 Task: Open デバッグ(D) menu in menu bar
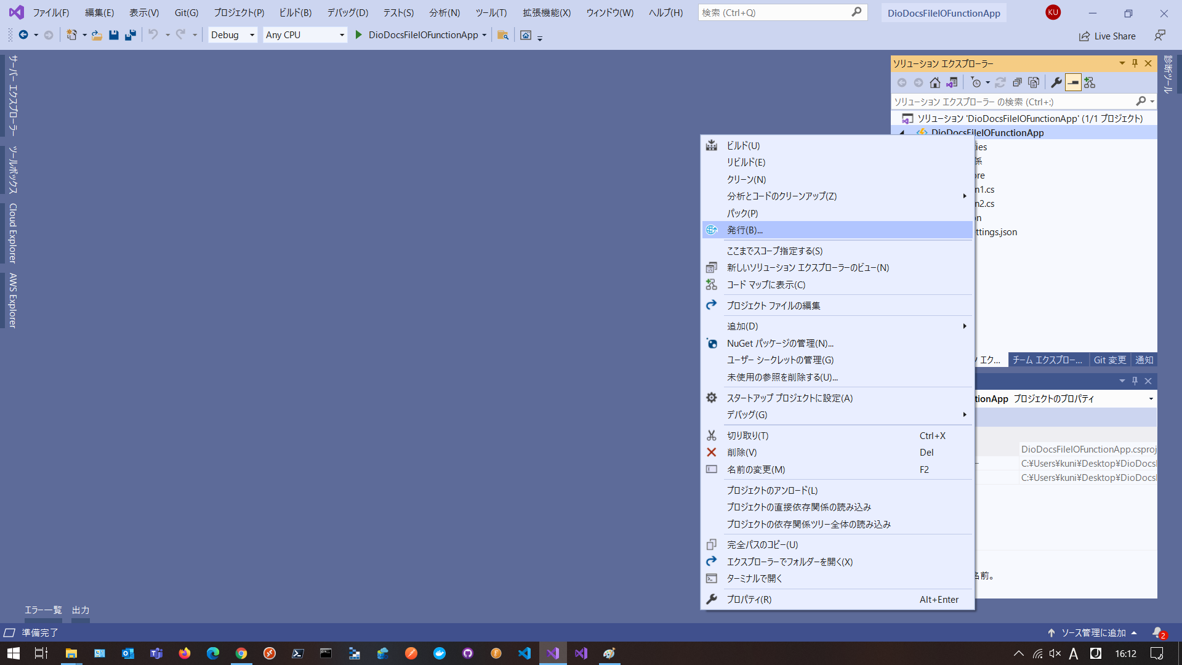(x=347, y=12)
